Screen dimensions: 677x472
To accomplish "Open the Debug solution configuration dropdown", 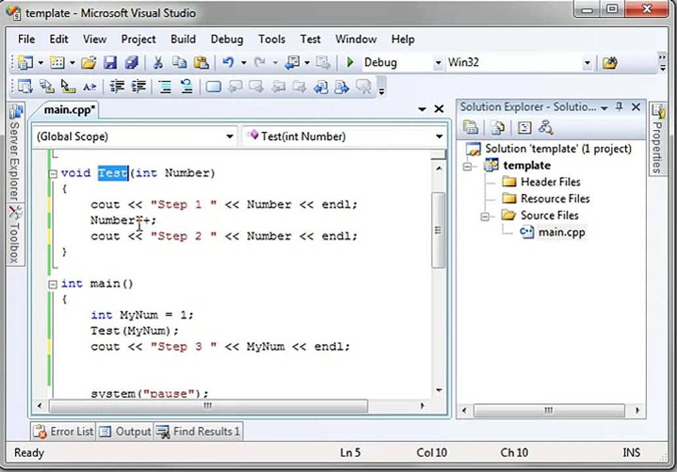I will (x=438, y=63).
